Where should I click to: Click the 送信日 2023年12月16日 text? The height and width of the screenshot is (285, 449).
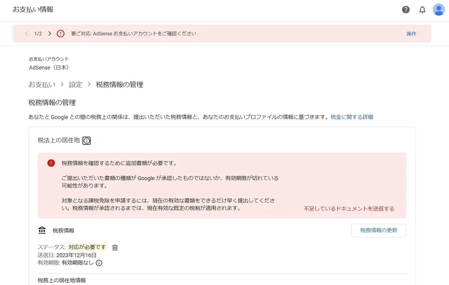67,255
